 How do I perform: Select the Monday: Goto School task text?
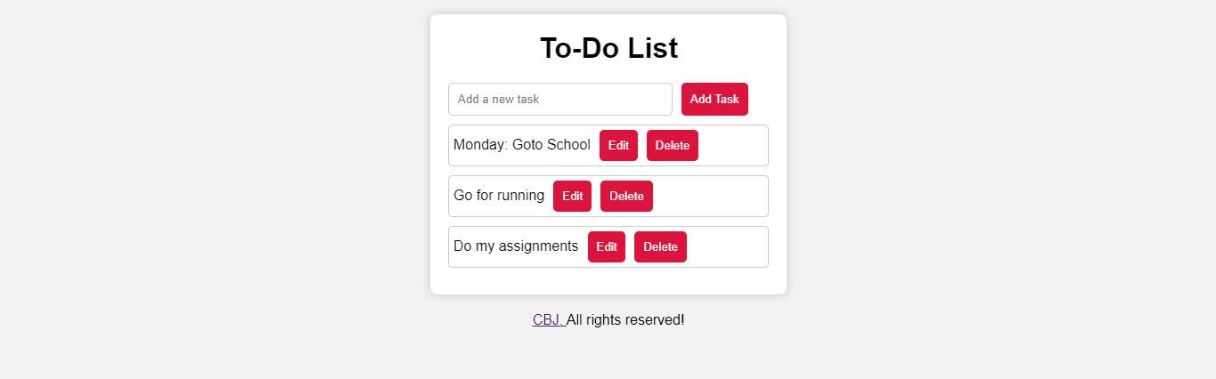[x=522, y=145]
